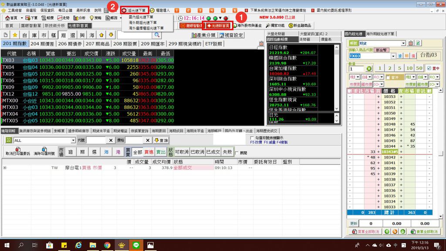The image size is (446, 251).
Task: Toggle the 全部 buy/sell filter
Action: point(137,152)
